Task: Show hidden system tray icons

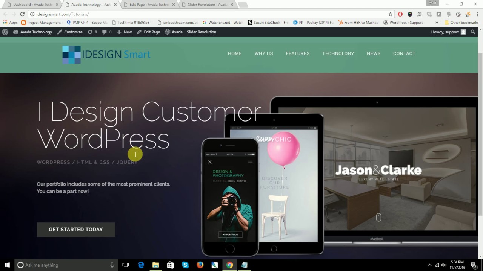Action: [429, 265]
